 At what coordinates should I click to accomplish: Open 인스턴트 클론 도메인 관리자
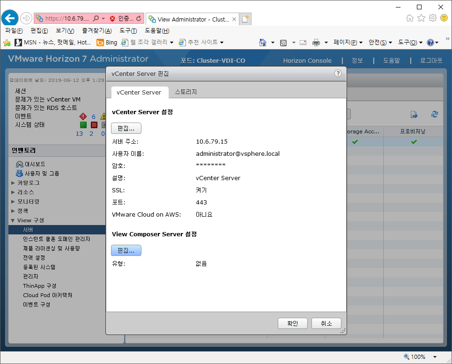coord(57,239)
